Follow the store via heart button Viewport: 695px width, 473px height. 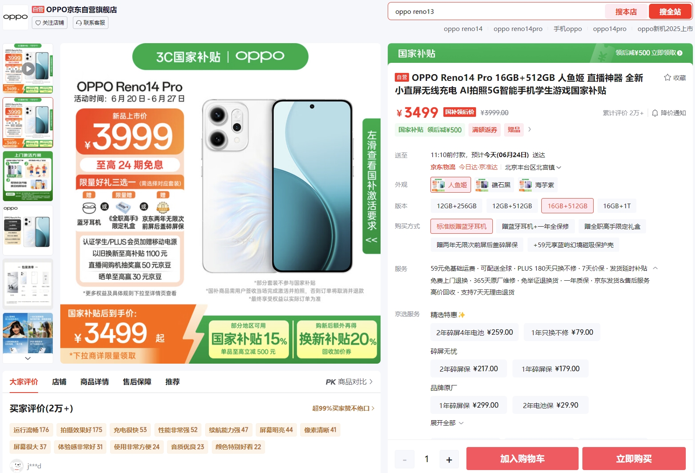[x=50, y=23]
